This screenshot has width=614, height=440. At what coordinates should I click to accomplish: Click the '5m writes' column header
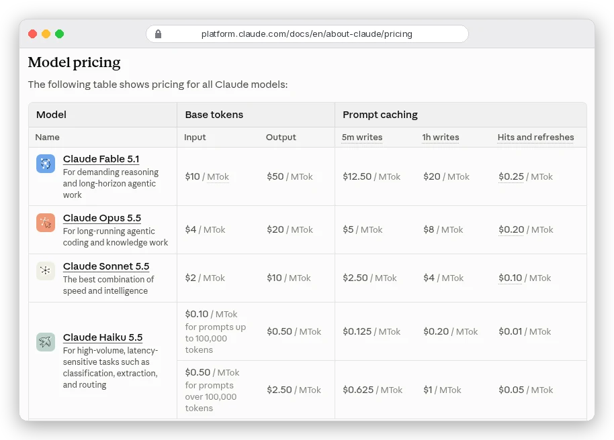click(x=362, y=137)
